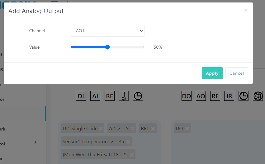265x164 pixels.
Task: Click the RF icon in action panel
Action: pos(215,96)
